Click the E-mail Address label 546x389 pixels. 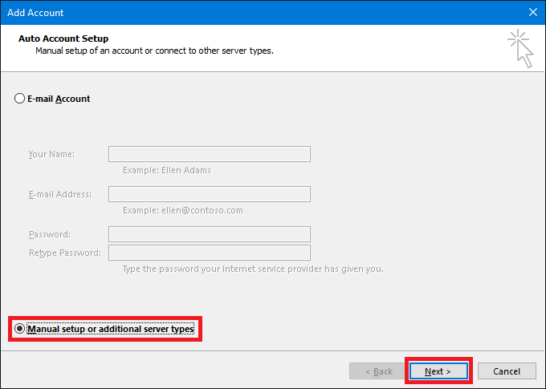click(60, 194)
